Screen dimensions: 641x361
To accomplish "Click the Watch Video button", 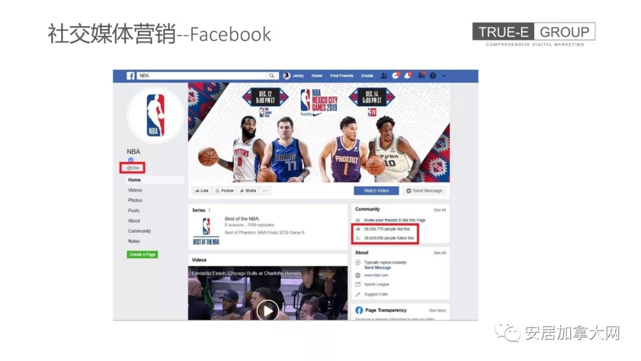I will pos(376,191).
